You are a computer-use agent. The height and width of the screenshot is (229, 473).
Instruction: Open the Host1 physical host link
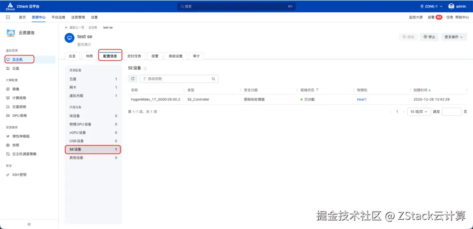coord(362,99)
